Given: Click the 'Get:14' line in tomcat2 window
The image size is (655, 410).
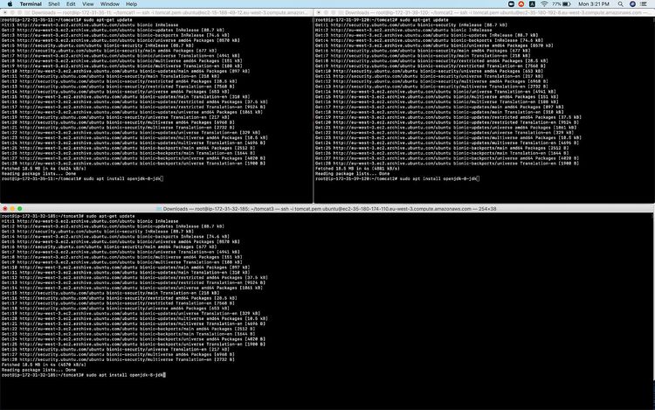Looking at the screenshot, I should (435, 92).
